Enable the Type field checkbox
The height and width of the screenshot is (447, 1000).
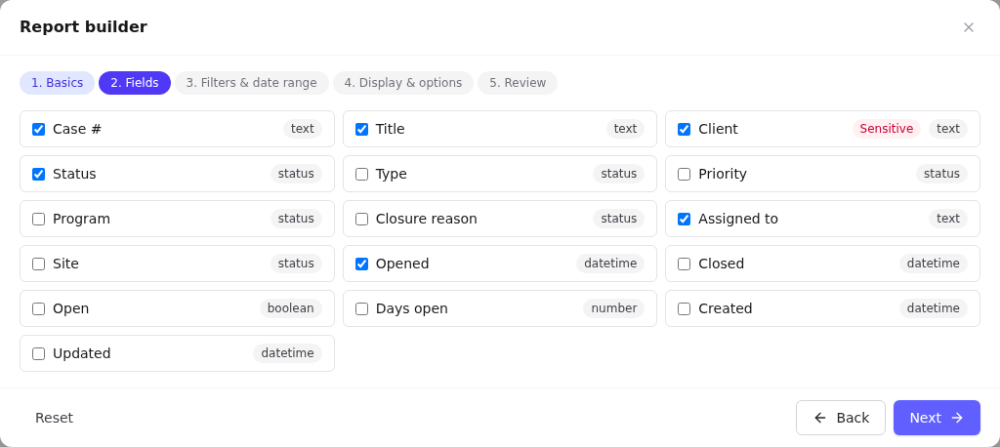361,174
